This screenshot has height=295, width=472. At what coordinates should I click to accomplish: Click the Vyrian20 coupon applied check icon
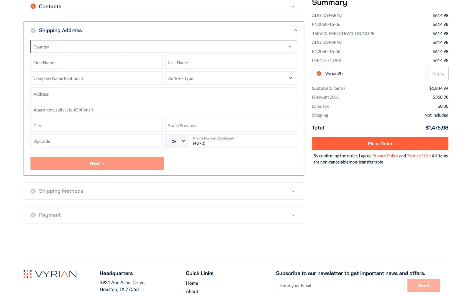[x=319, y=73]
